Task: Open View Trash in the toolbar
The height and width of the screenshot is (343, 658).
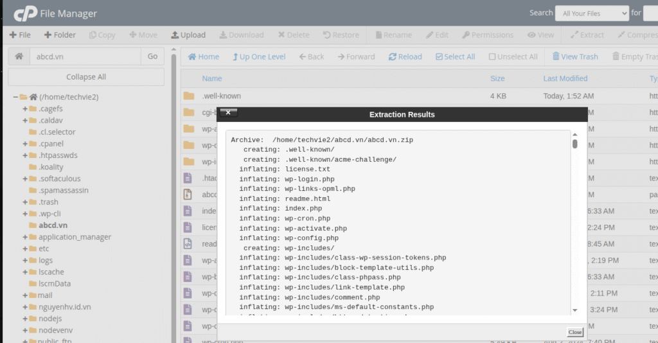Action: (x=556, y=57)
